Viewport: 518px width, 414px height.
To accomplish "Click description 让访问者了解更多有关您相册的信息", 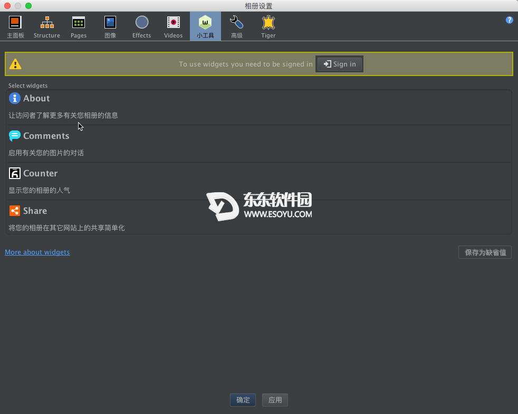I will pyautogui.click(x=63, y=116).
